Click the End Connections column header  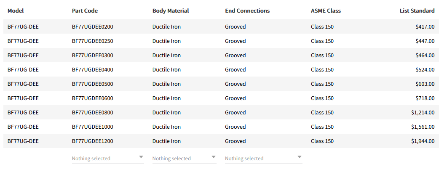coord(247,11)
